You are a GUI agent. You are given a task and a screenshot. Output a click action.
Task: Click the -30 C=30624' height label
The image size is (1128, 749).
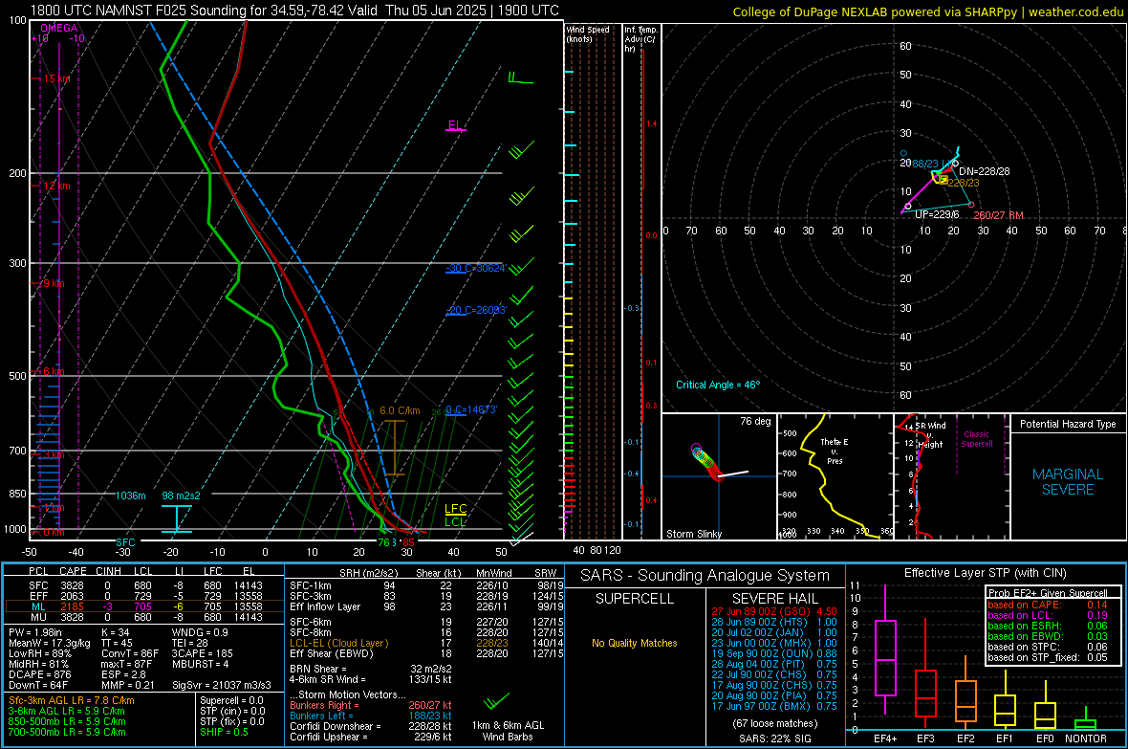tap(475, 268)
